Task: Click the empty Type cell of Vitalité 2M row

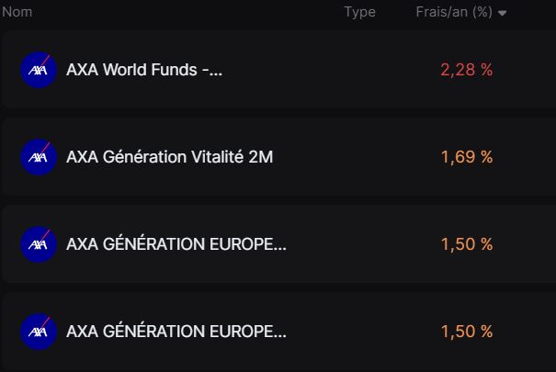Action: coord(360,157)
